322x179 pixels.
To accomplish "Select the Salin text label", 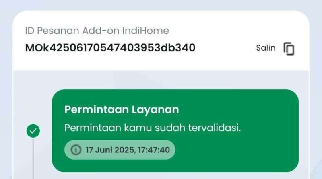I will click(266, 48).
